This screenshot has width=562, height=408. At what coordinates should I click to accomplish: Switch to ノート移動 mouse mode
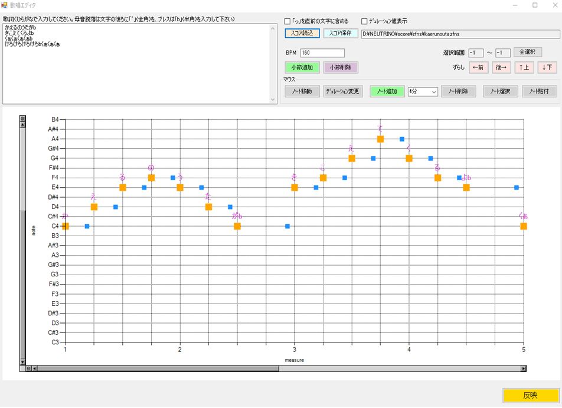pyautogui.click(x=302, y=92)
